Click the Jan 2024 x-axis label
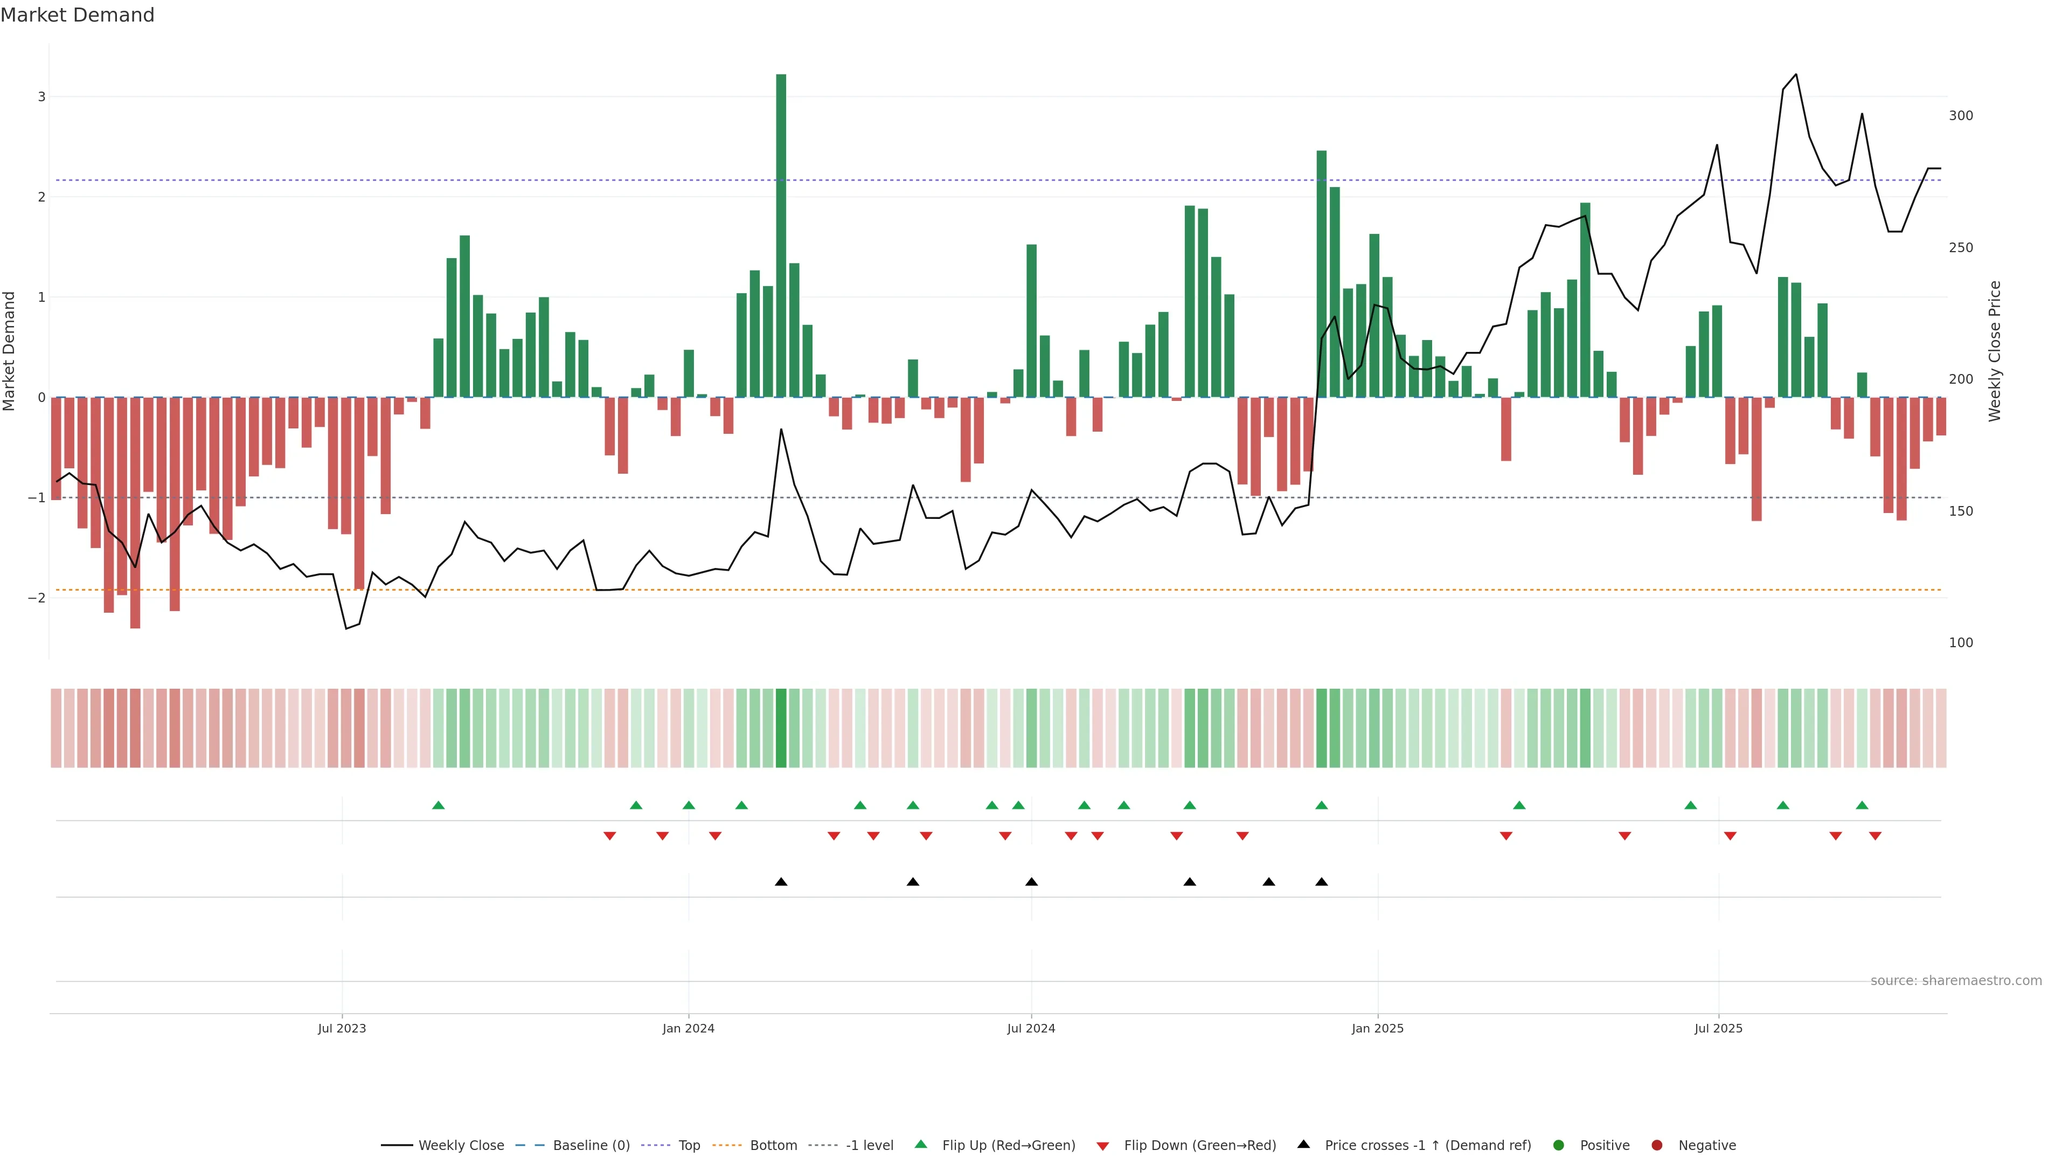Screen dimensions: 2069x1164 [x=689, y=1028]
